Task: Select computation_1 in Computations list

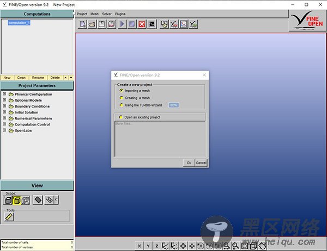Action: click(19, 23)
